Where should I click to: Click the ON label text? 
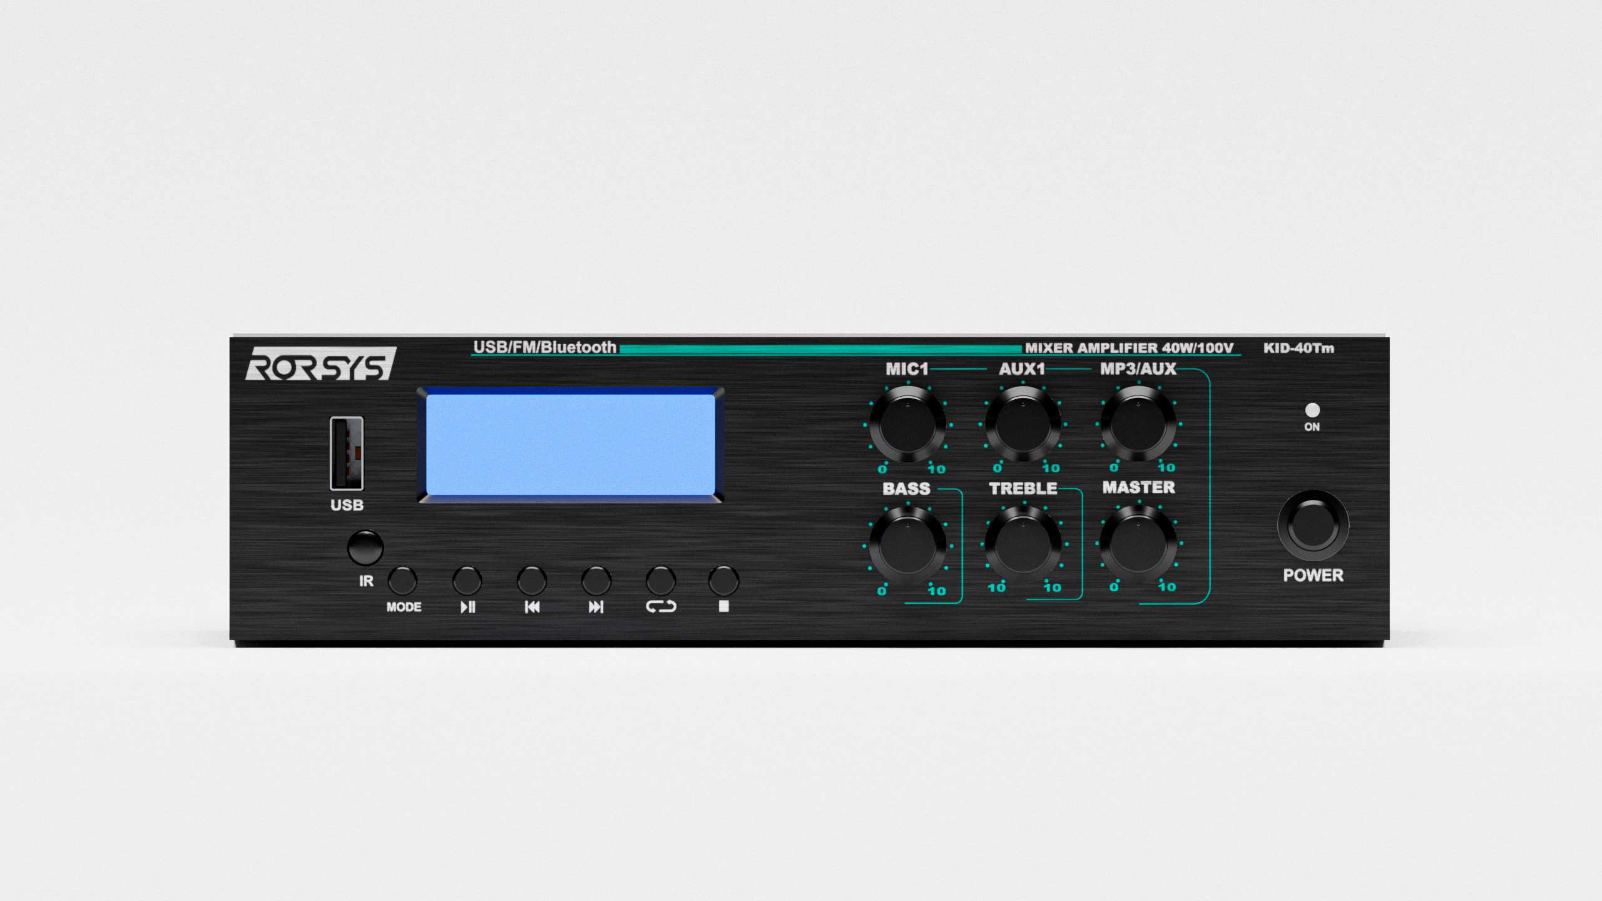click(1312, 427)
